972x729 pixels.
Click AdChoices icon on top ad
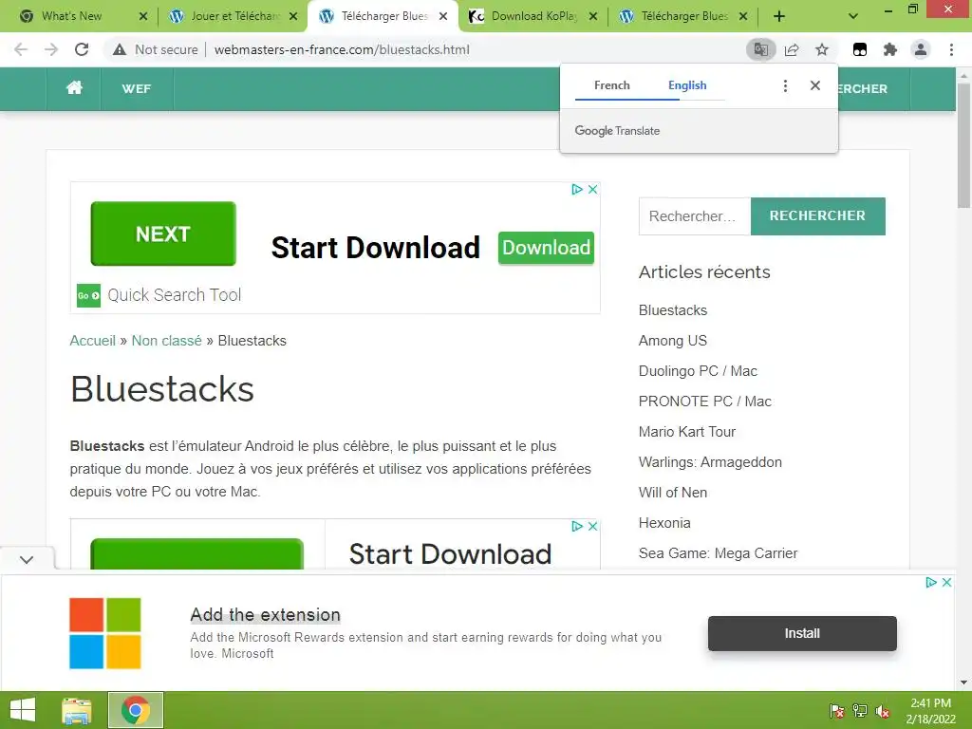(x=576, y=189)
